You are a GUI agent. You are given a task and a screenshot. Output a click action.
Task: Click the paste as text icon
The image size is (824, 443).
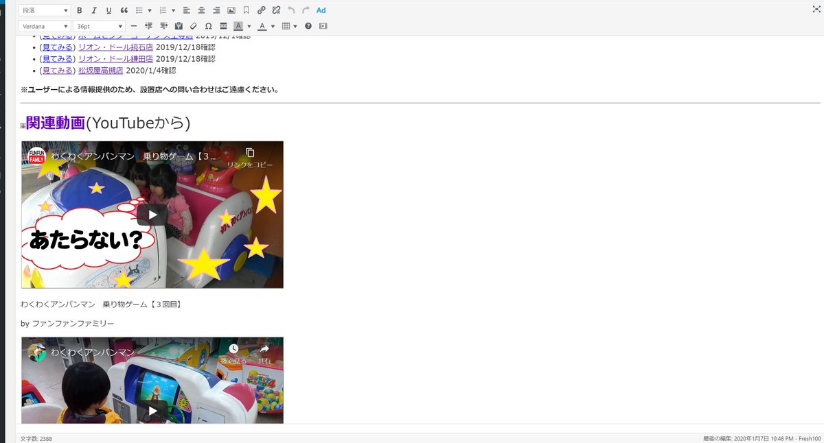pyautogui.click(x=179, y=26)
